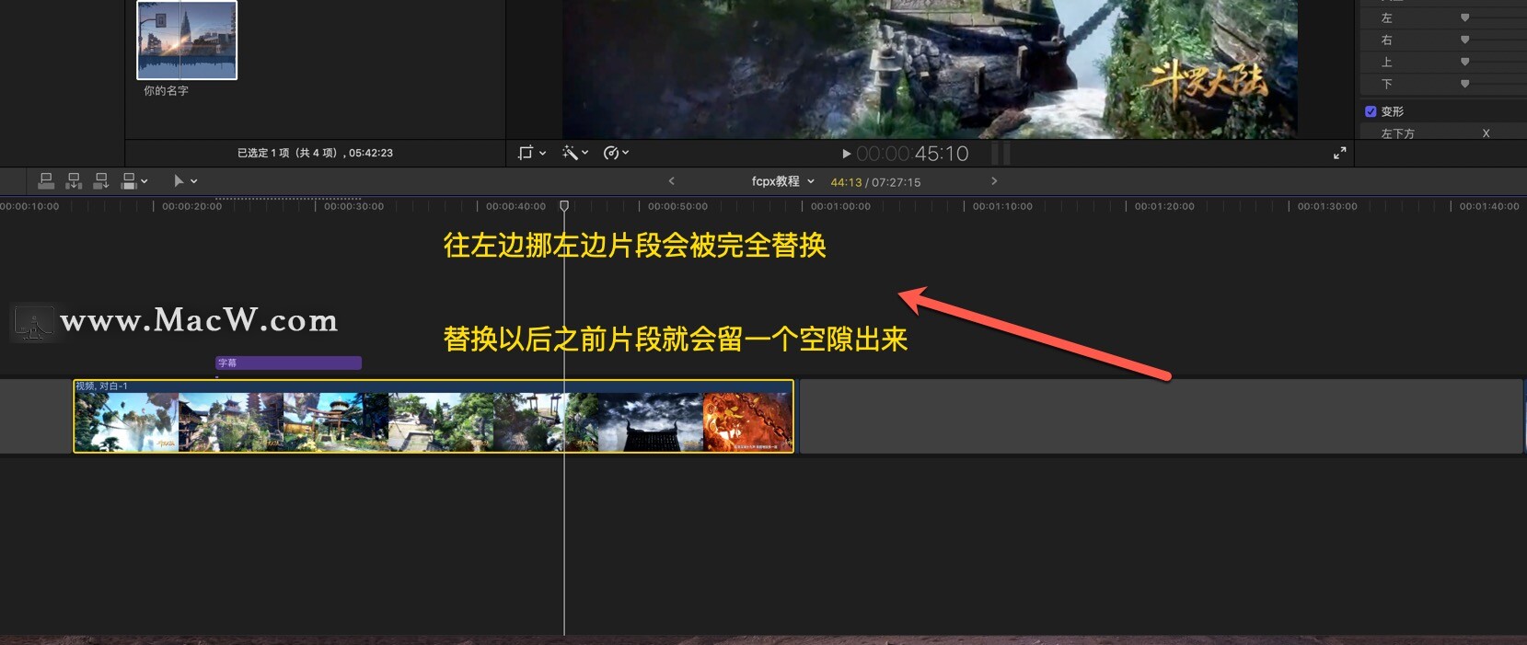The image size is (1527, 645).
Task: Click the overwrite clip icon
Action: point(129,181)
